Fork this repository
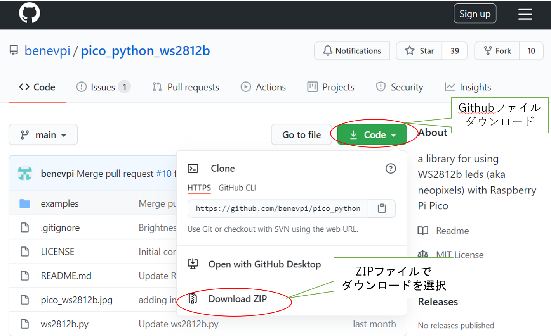The height and width of the screenshot is (336, 551). [x=497, y=51]
